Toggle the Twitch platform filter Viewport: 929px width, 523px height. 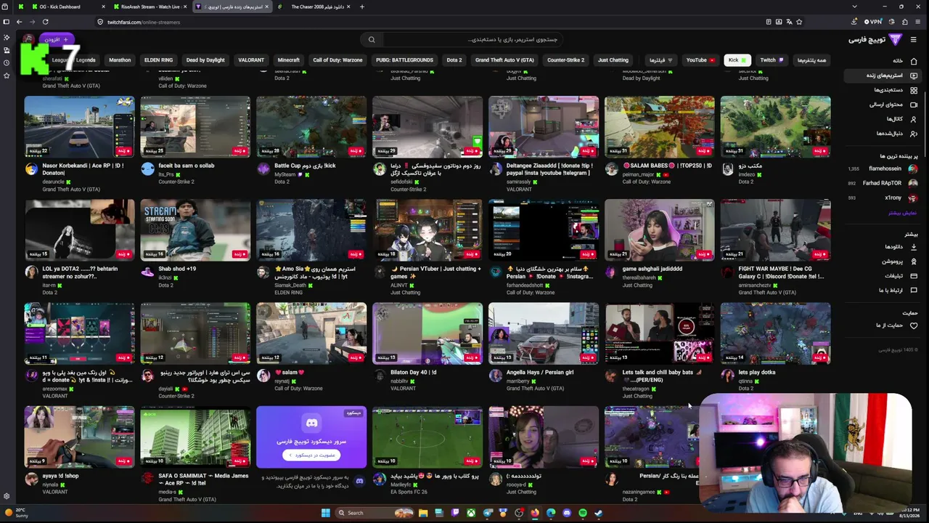772,60
